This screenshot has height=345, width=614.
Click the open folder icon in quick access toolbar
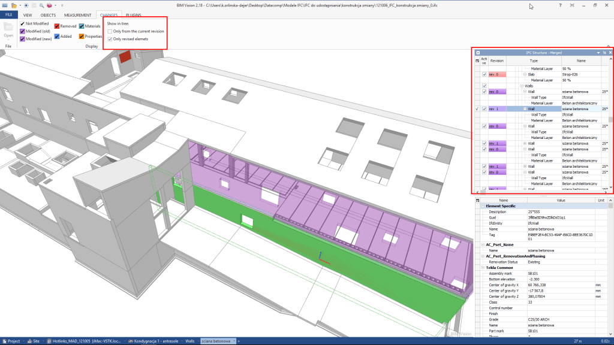coord(14,5)
